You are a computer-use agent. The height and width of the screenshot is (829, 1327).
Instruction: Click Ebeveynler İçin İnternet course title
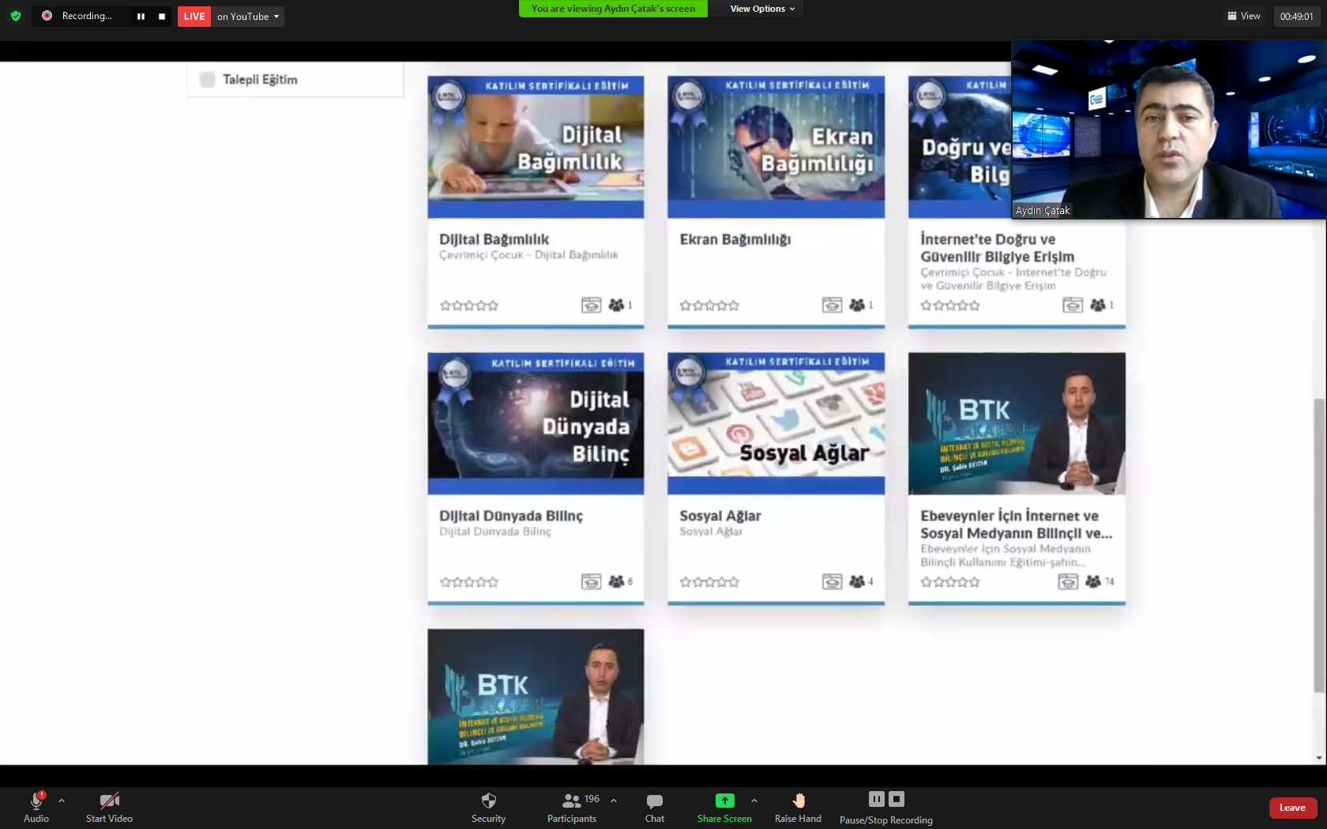click(1016, 524)
